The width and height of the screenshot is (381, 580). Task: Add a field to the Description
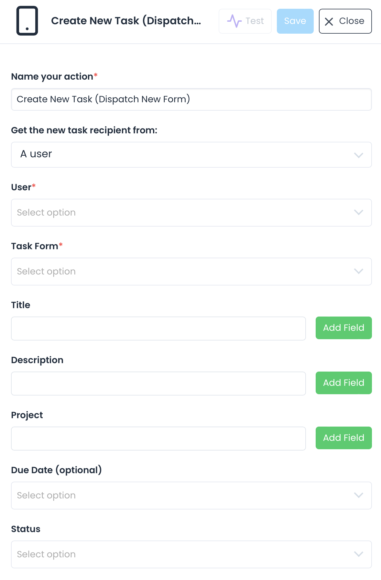tap(343, 383)
